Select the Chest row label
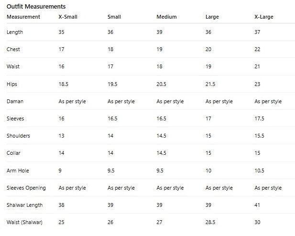This screenshot has width=295, height=236. [x=13, y=50]
